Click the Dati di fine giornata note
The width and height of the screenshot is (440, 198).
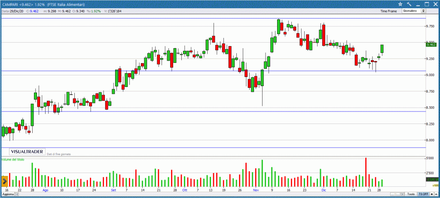58,154
